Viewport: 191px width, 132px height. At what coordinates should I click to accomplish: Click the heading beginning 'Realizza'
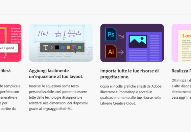181,71
